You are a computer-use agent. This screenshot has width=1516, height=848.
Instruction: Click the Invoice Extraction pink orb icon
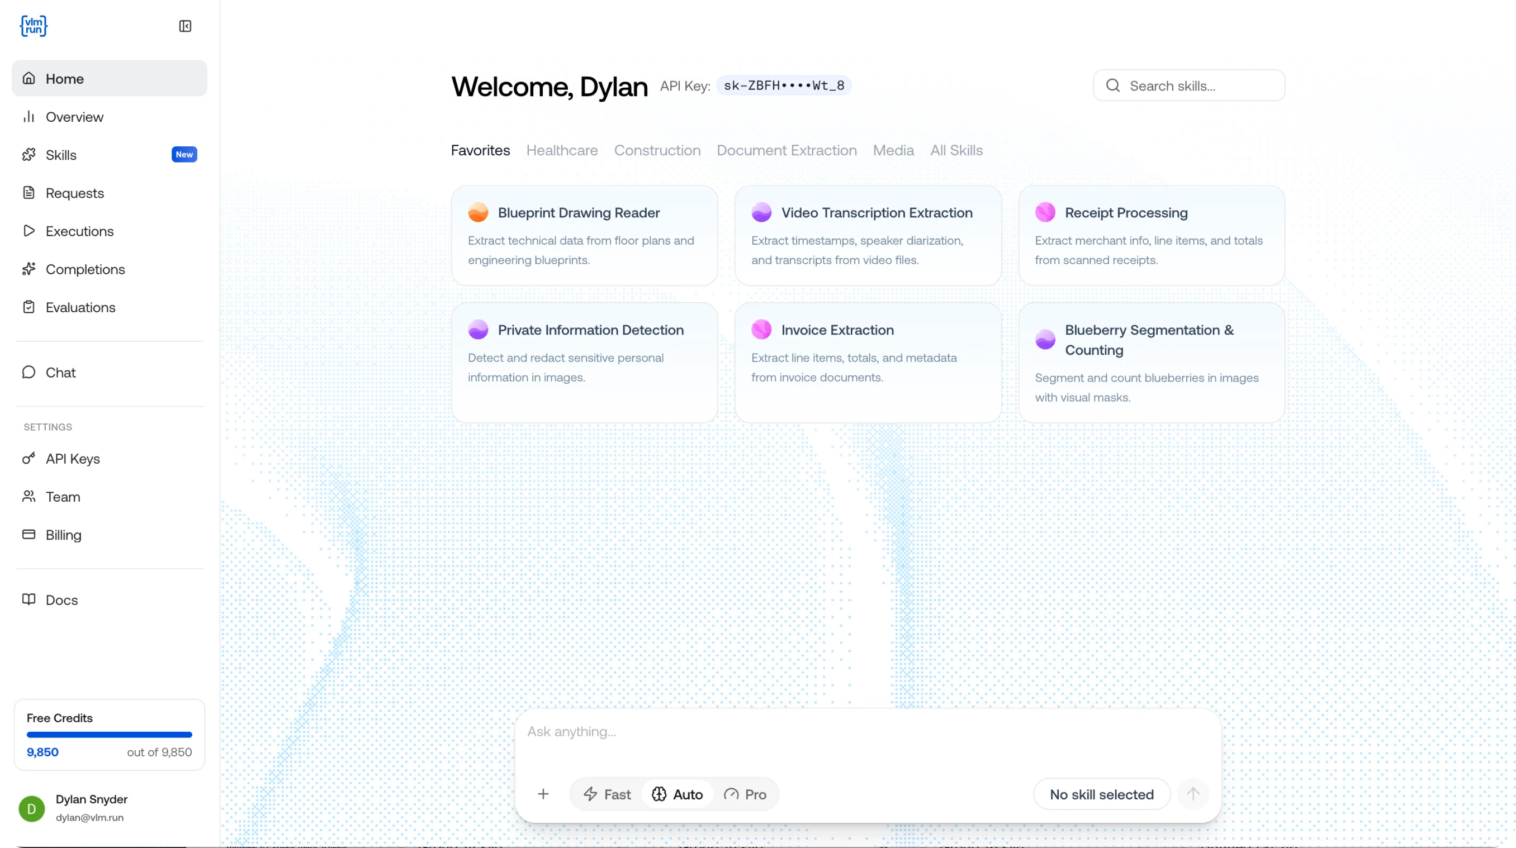761,330
